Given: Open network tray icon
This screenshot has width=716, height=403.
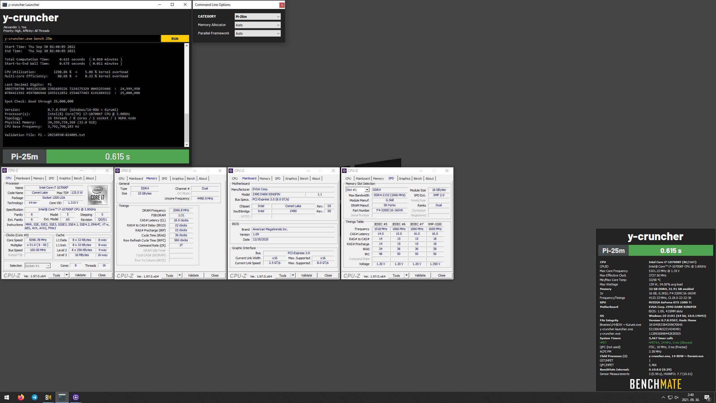Looking at the screenshot, I should tap(670, 397).
